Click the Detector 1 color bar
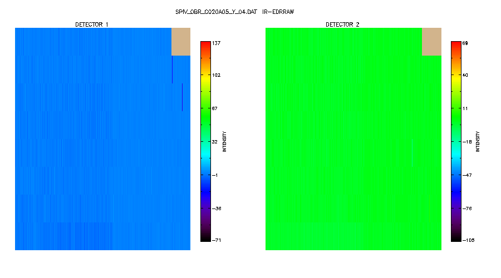This screenshot has width=501, height=278. click(205, 141)
